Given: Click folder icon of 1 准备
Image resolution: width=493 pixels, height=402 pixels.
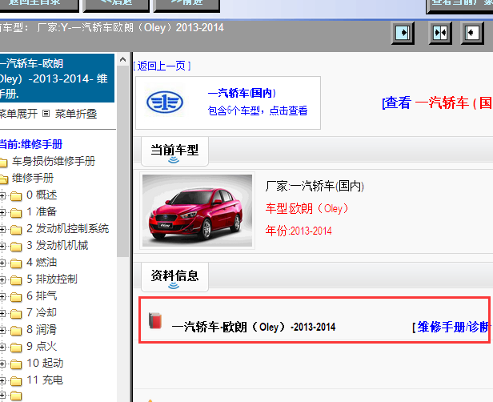Looking at the screenshot, I should (x=16, y=213).
